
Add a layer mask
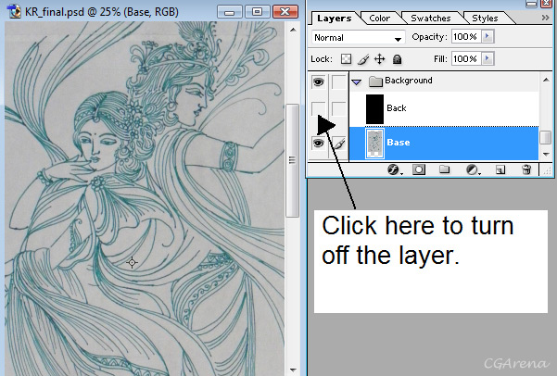click(x=419, y=169)
